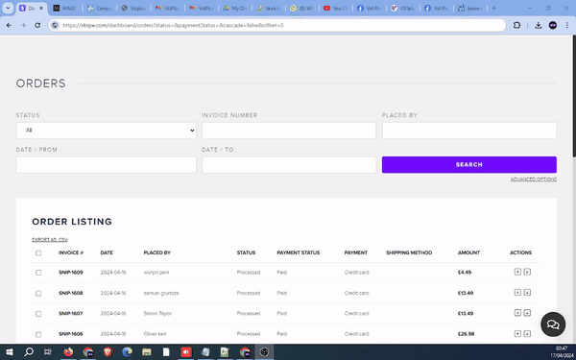Image resolution: width=576 pixels, height=360 pixels.
Task: Click customer name Simon Taylor
Action: (157, 313)
